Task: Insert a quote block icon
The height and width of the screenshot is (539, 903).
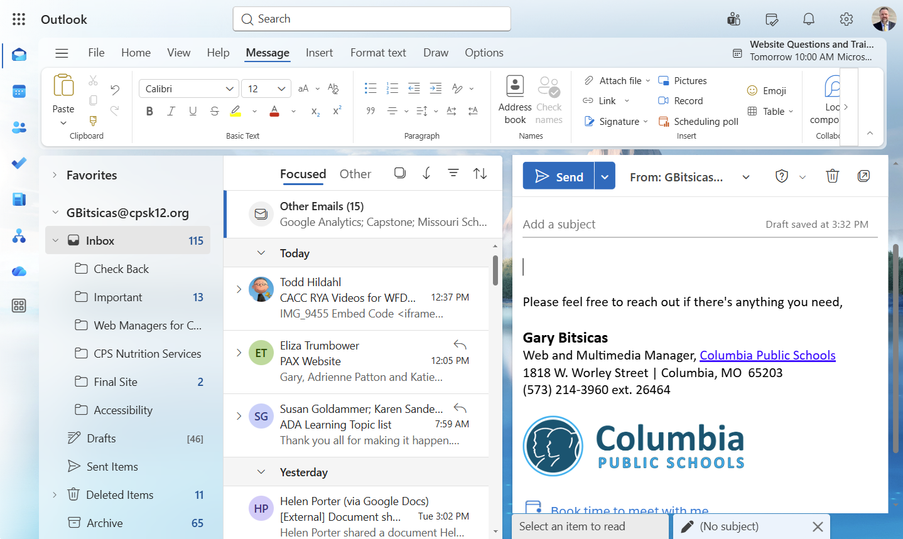Action: (370, 111)
